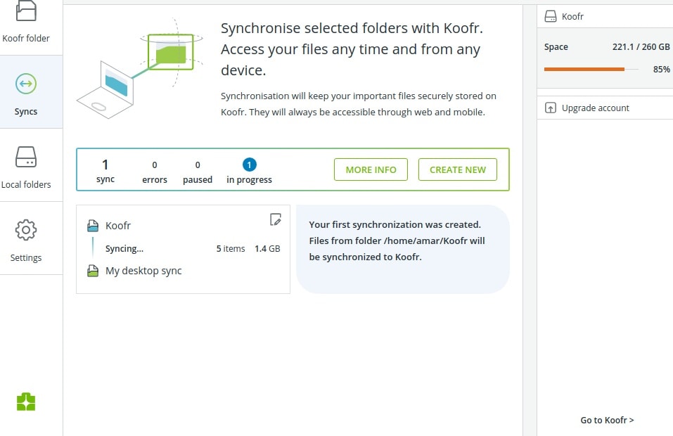This screenshot has width=673, height=436.
Task: Switch to the Syncs tab label
Action: [x=26, y=112]
